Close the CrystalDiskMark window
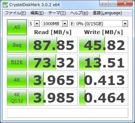 pyautogui.click(x=125, y=4)
